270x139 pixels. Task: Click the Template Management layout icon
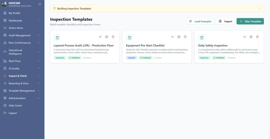[x=5, y=91]
